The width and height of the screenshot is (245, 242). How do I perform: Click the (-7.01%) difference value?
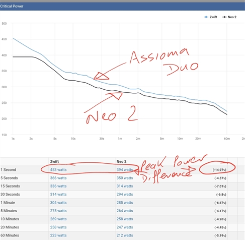(x=220, y=187)
